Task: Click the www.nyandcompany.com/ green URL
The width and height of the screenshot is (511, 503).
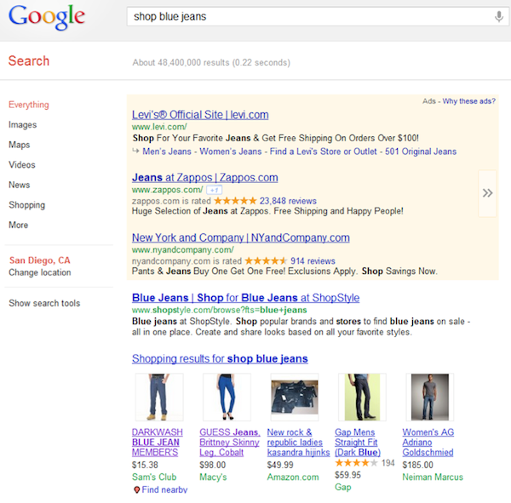Action: 183,250
